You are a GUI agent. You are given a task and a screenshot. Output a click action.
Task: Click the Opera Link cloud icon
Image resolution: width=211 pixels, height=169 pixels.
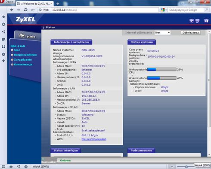click(x=11, y=166)
